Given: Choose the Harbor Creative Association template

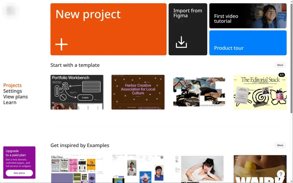Looking at the screenshot, I should (x=138, y=92).
